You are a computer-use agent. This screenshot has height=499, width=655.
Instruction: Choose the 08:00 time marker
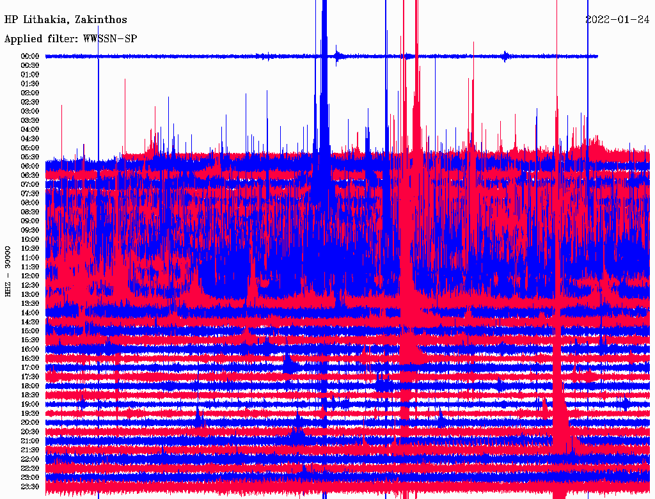pyautogui.click(x=30, y=203)
